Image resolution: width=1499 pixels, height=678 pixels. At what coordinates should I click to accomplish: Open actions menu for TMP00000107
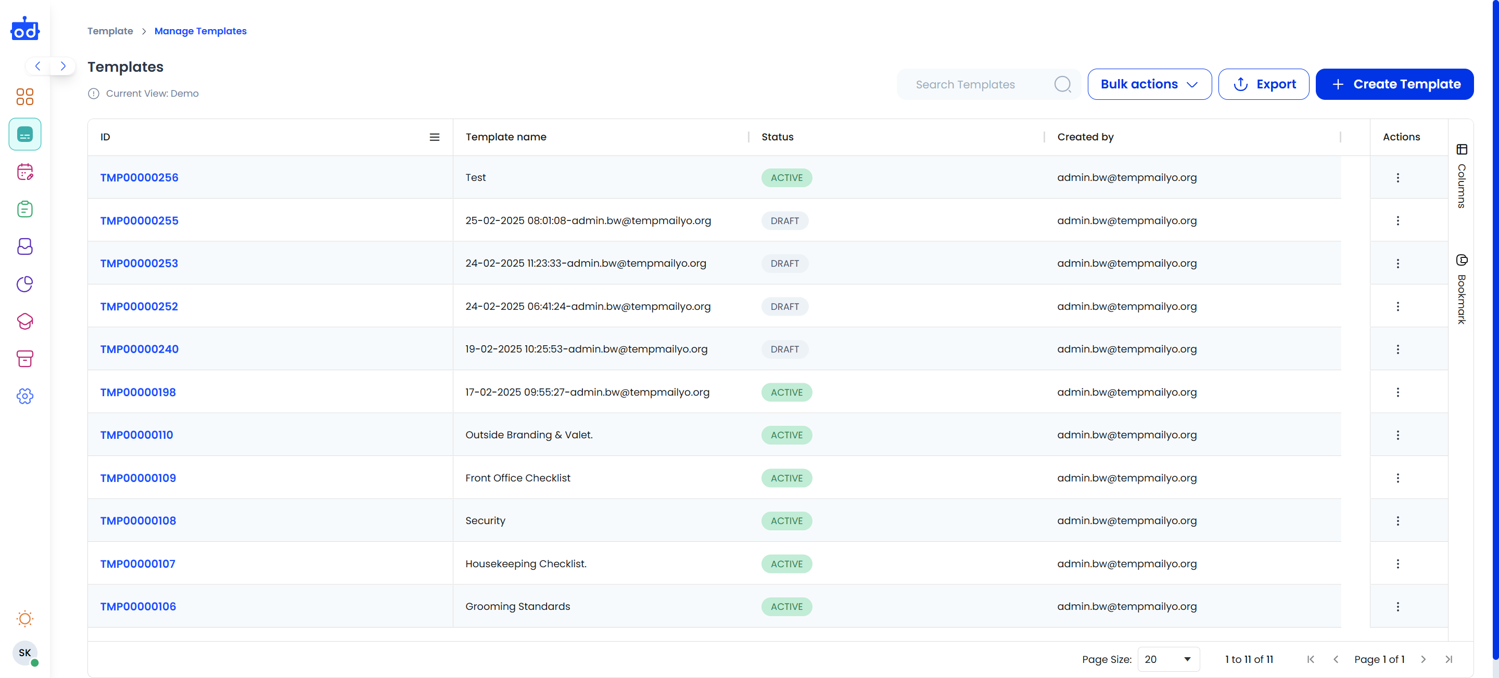(x=1398, y=564)
